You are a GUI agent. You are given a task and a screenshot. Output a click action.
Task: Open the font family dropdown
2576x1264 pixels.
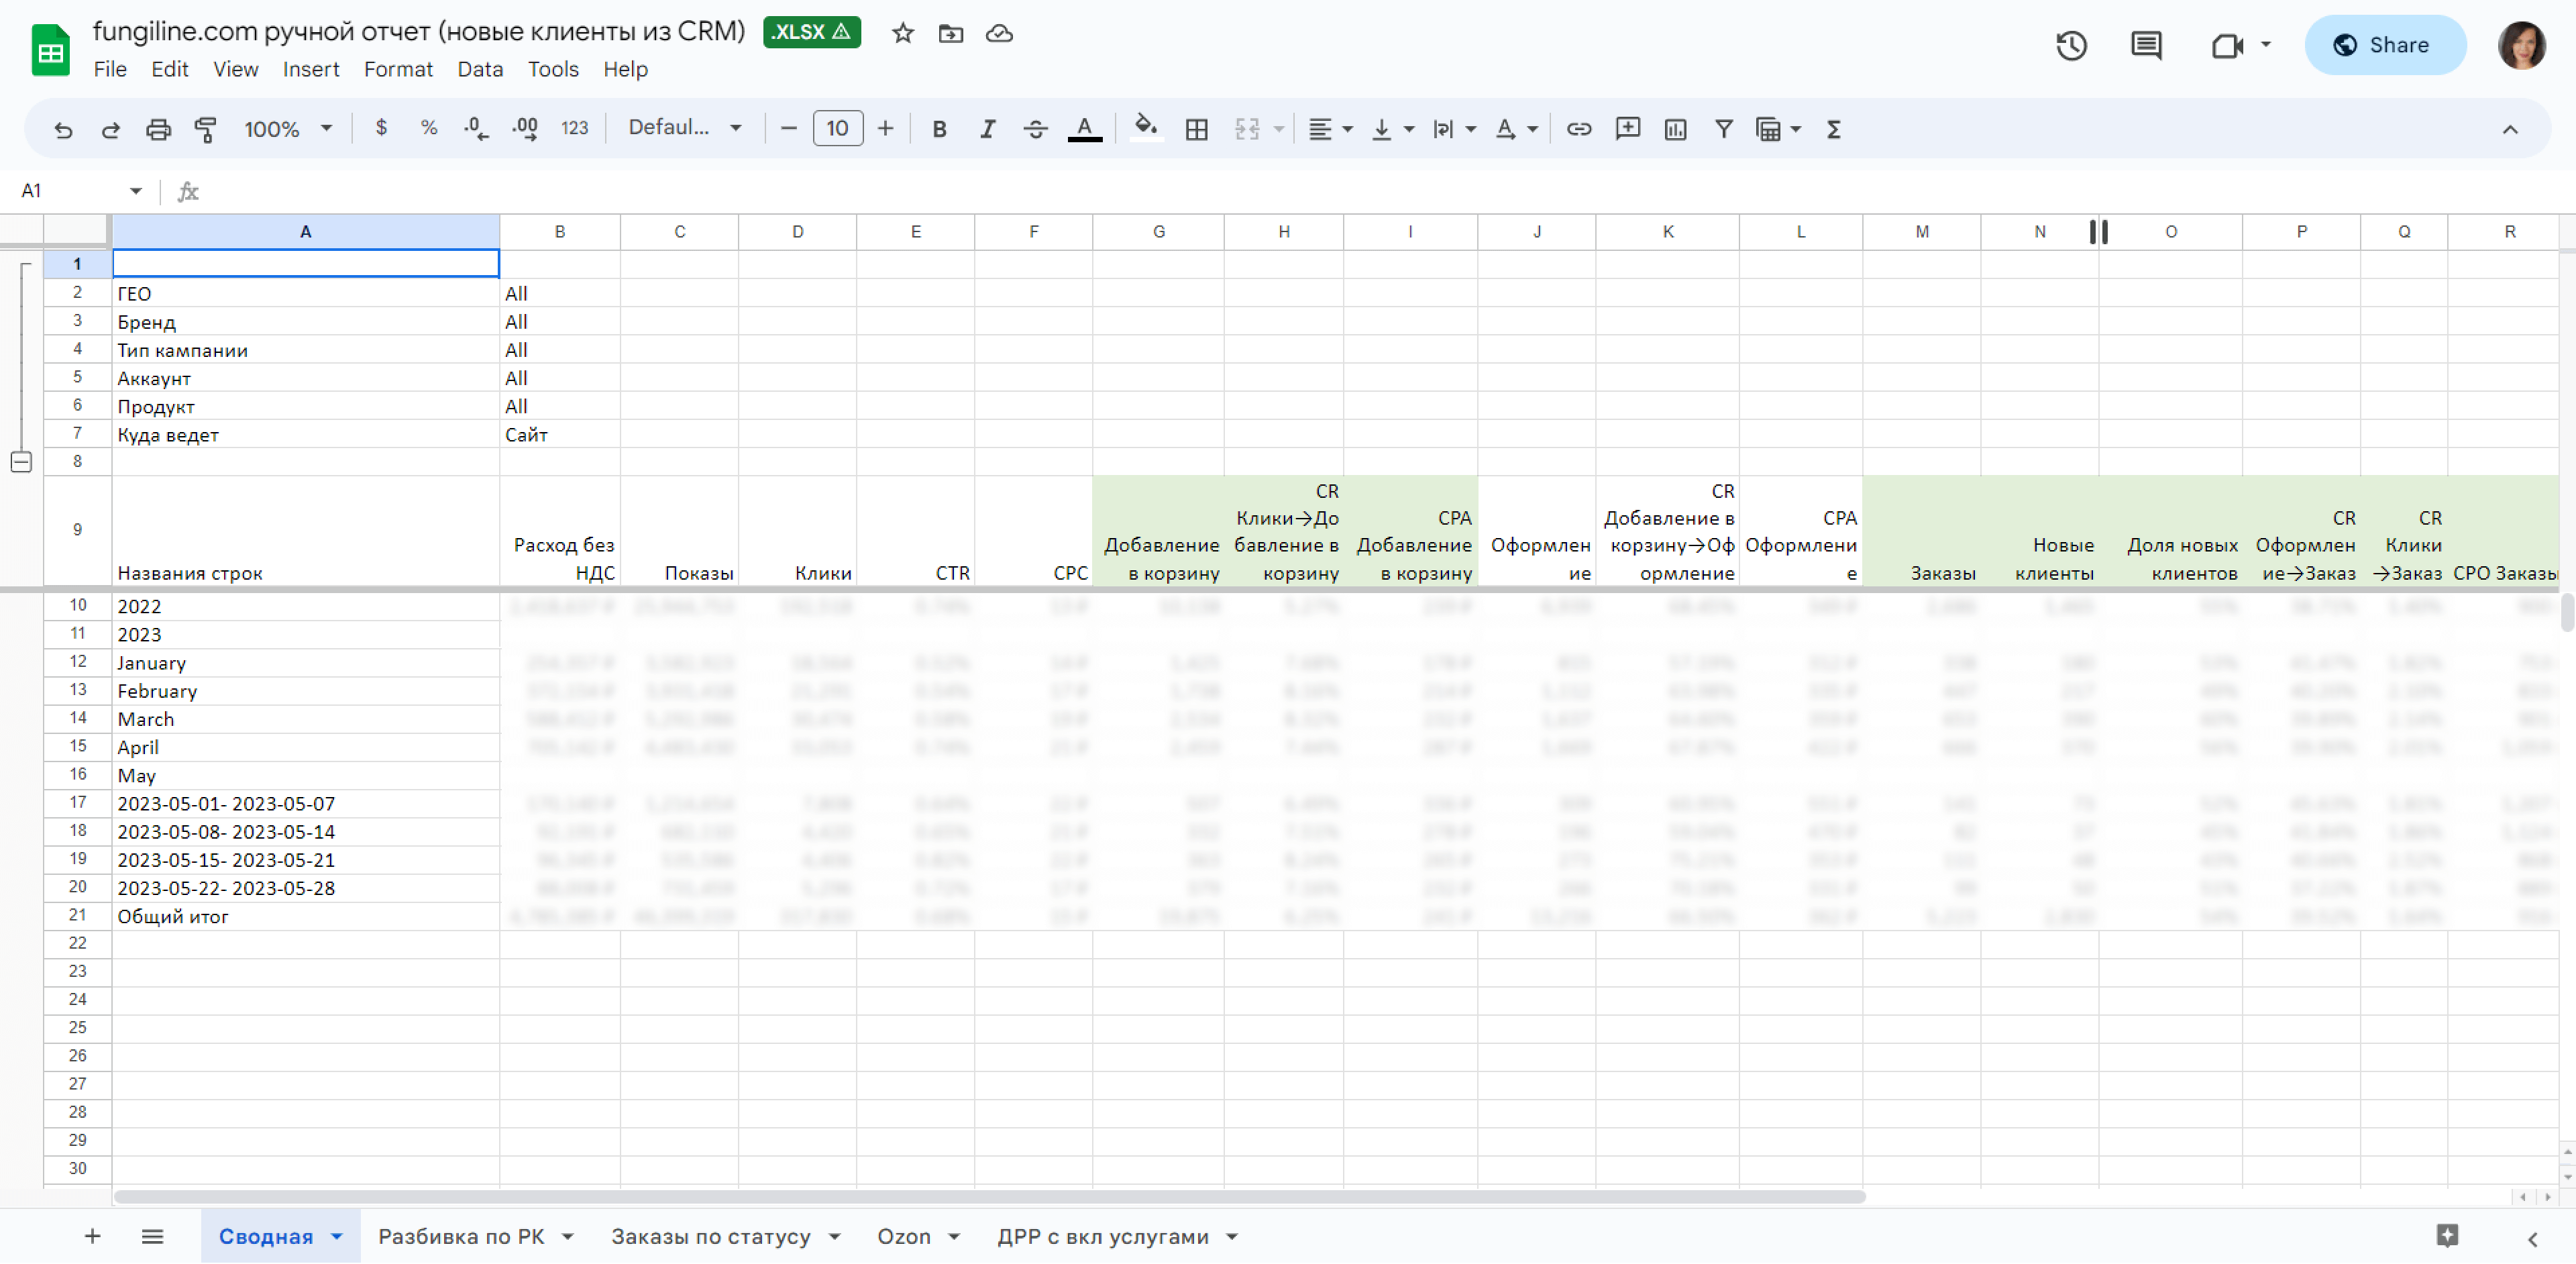point(685,128)
